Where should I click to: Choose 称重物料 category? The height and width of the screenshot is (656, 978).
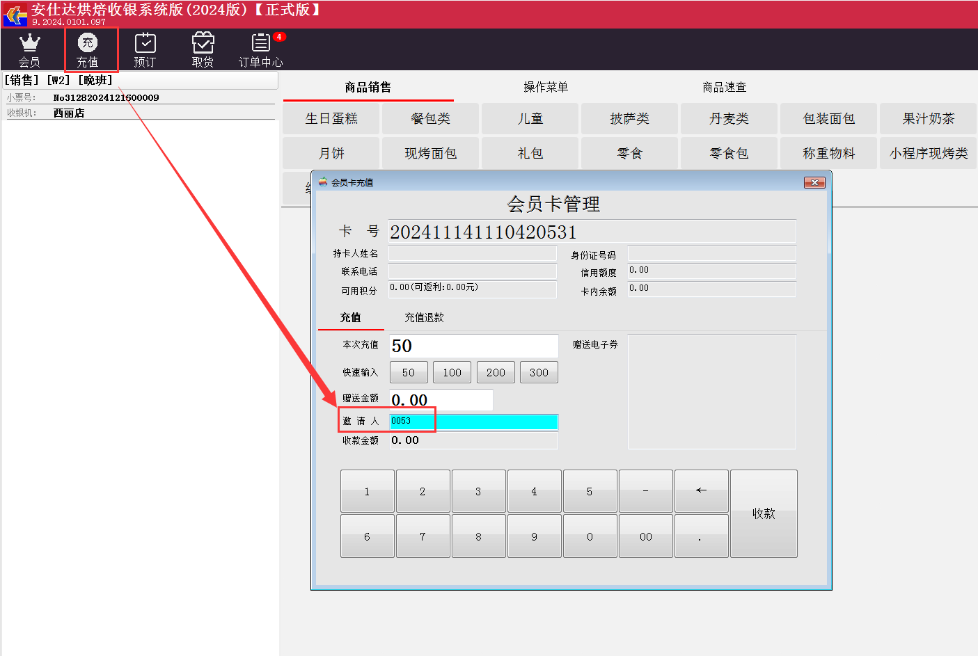coord(829,153)
